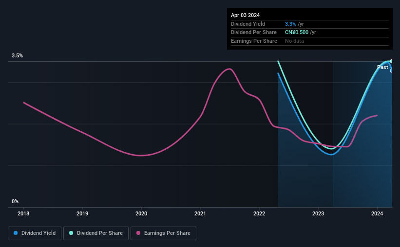The image size is (400, 247).
Task: Toggle the Dividend Per Share legend button
Action: pyautogui.click(x=96, y=233)
